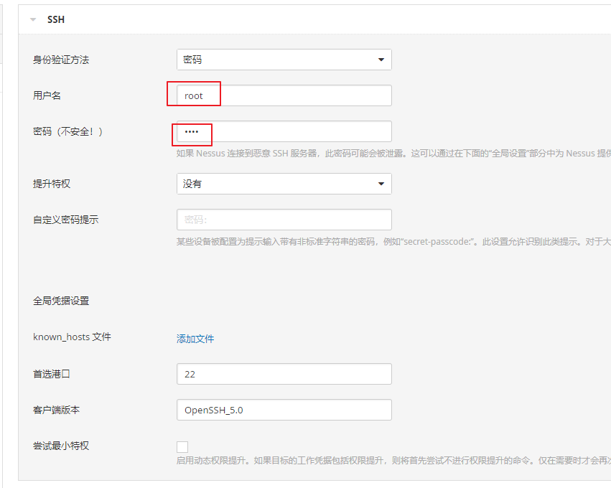Viewport: 611px width, 488px height.
Task: Select the 首选港口 field with 22
Action: click(x=284, y=374)
